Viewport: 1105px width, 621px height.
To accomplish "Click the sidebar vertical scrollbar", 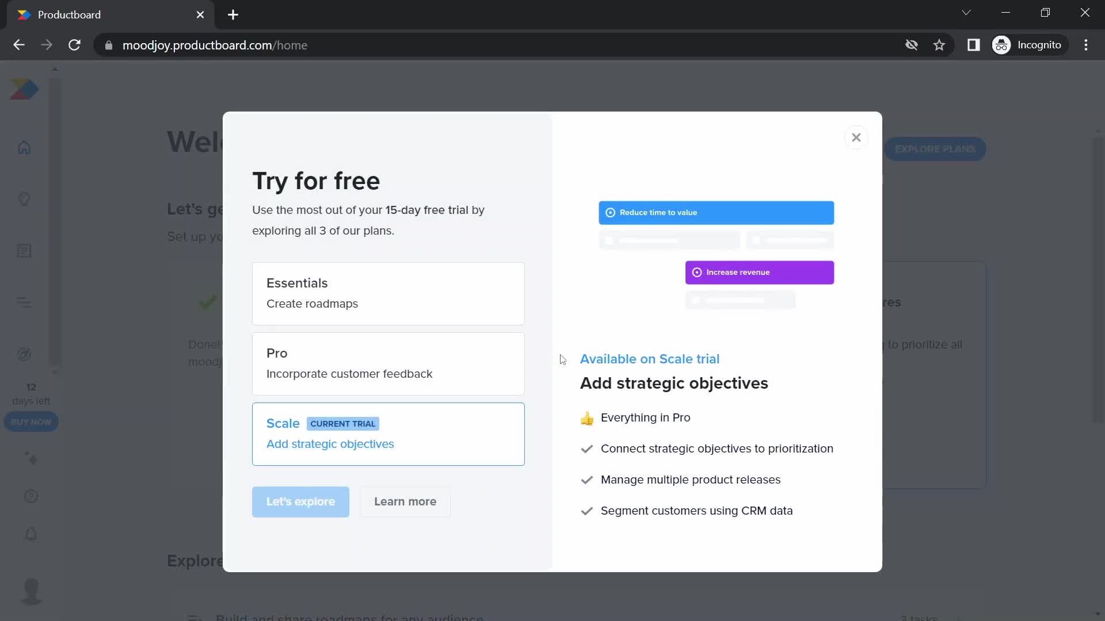I will (55, 221).
